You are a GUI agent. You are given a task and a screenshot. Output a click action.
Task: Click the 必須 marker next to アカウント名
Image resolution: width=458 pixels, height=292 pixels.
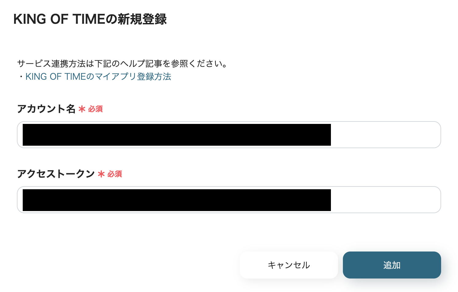point(95,109)
